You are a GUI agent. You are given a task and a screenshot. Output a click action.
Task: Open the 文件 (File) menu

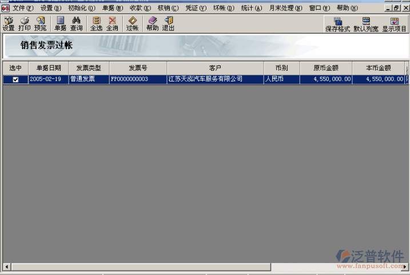click(22, 8)
